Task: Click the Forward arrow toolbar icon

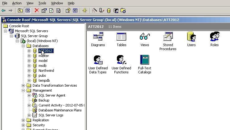Action: tap(11, 11)
